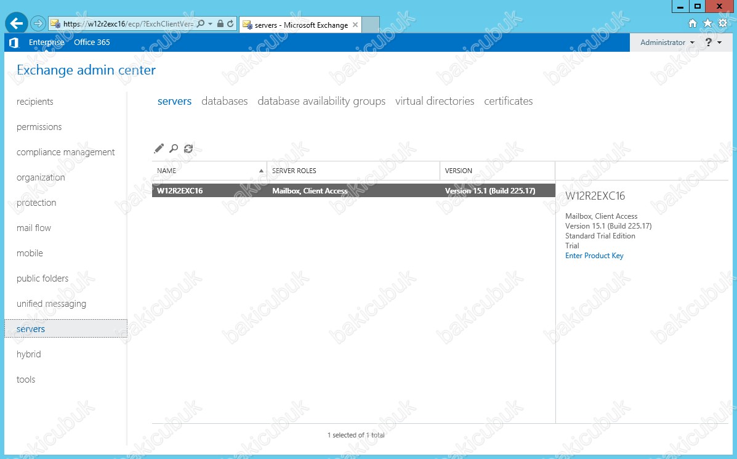737x459 pixels.
Task: Select servers in the left navigation
Action: 66,329
